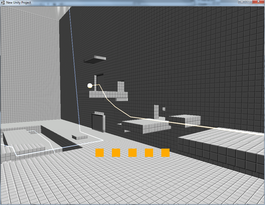Click the glowing white sphere

click(90, 86)
